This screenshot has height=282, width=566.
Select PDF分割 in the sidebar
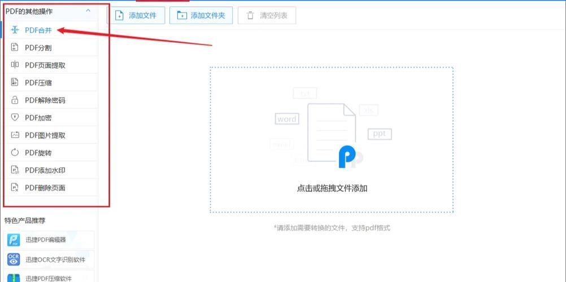pyautogui.click(x=50, y=47)
